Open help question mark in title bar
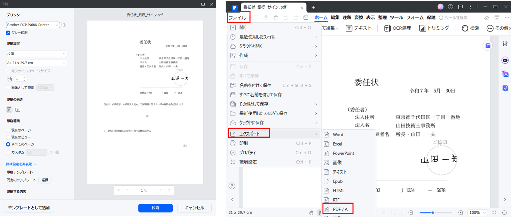The image size is (511, 217). [x=451, y=7]
